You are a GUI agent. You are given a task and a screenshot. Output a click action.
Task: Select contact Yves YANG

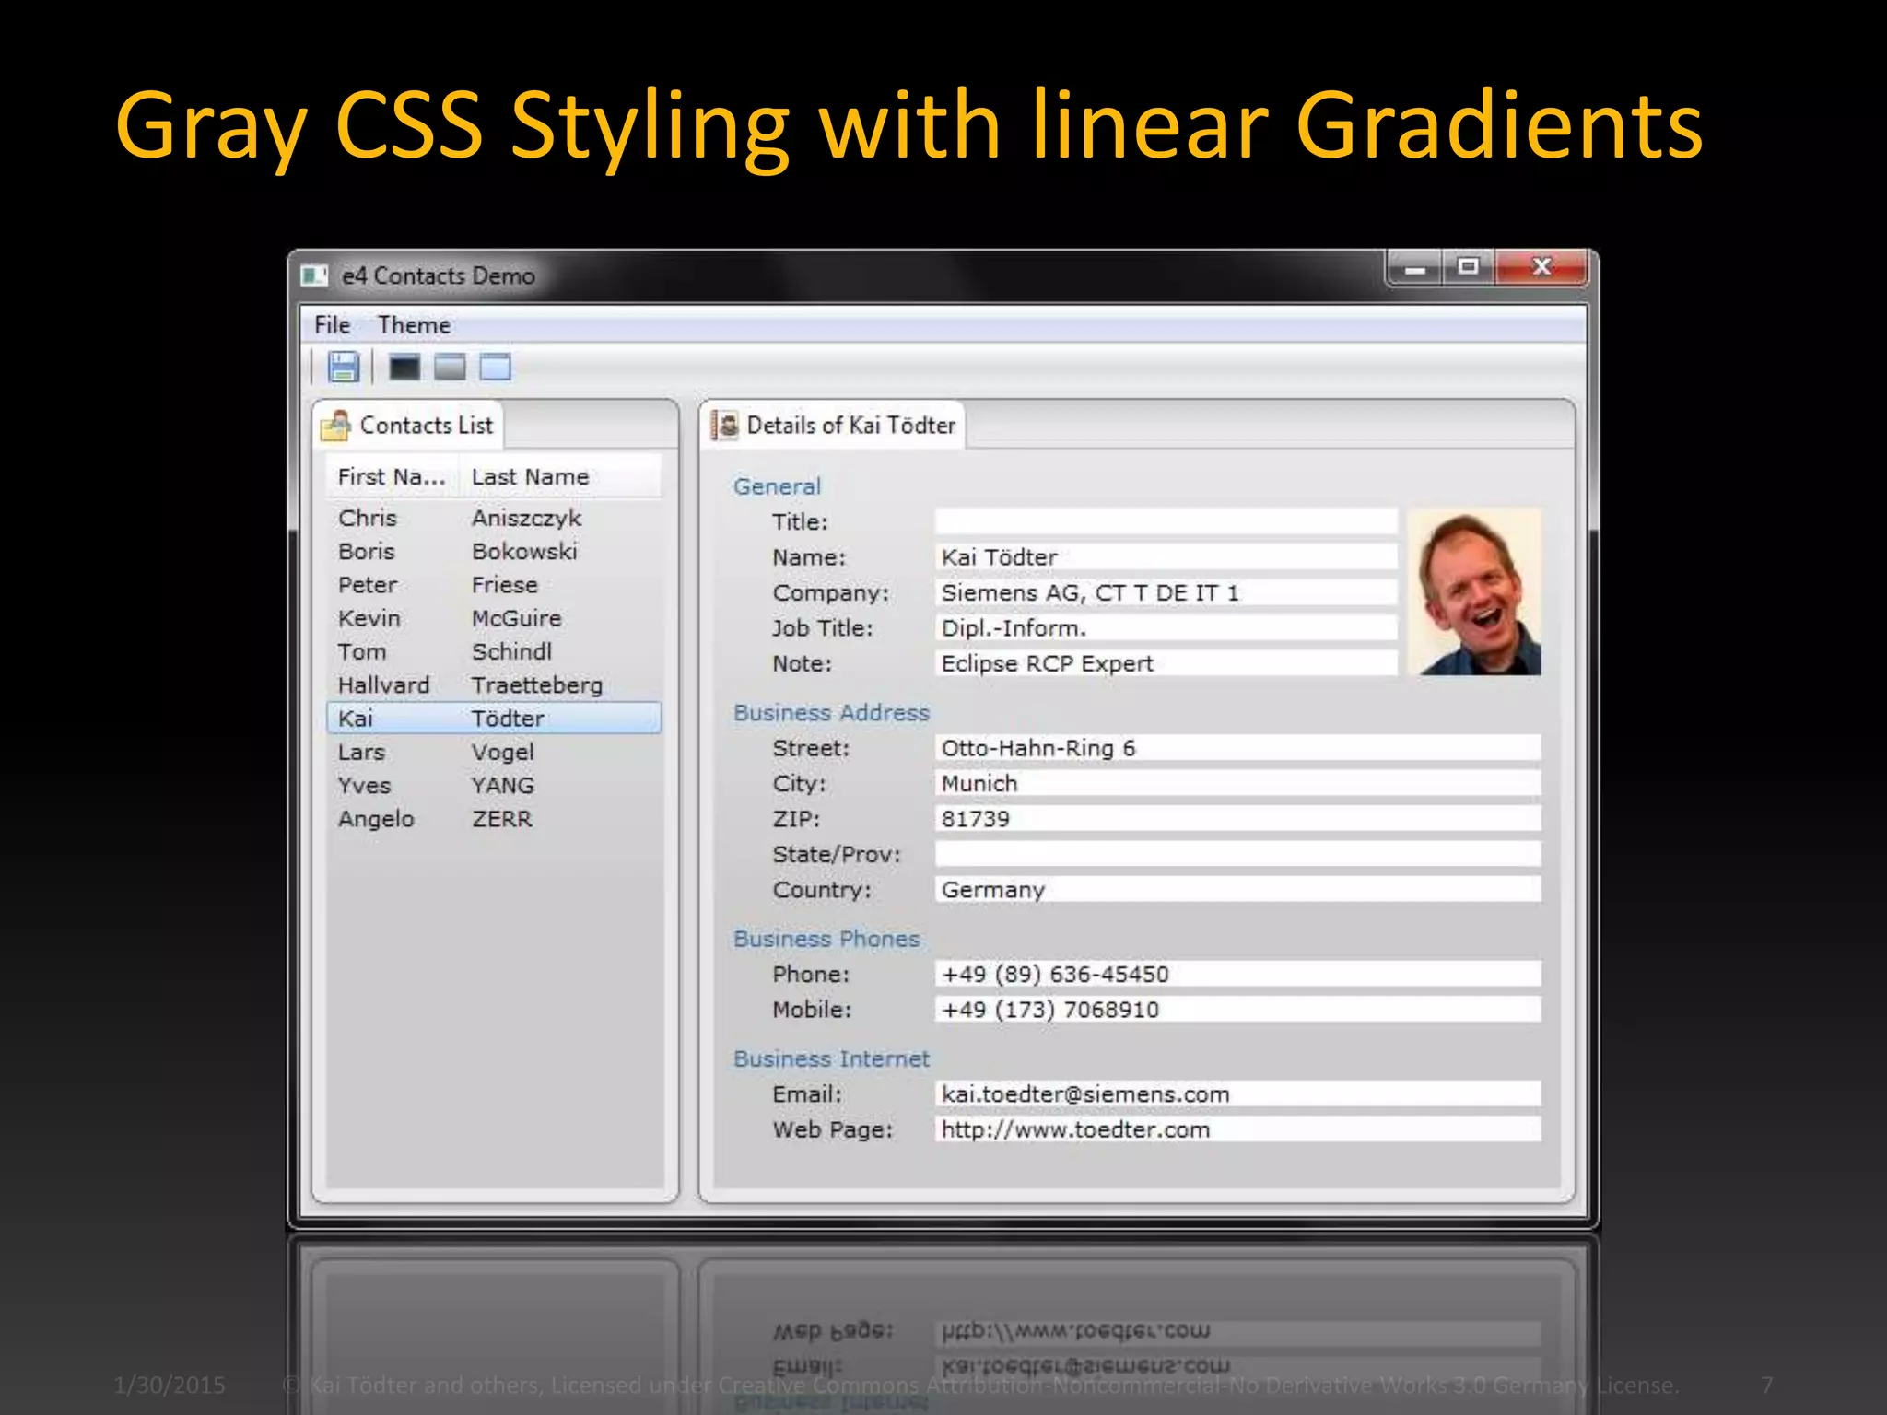[494, 786]
